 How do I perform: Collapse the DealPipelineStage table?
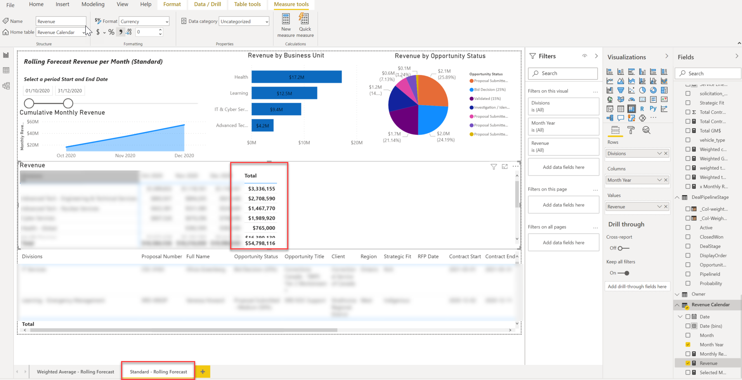pos(677,198)
